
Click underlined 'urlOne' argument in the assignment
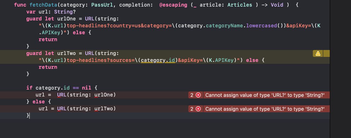point(104,95)
